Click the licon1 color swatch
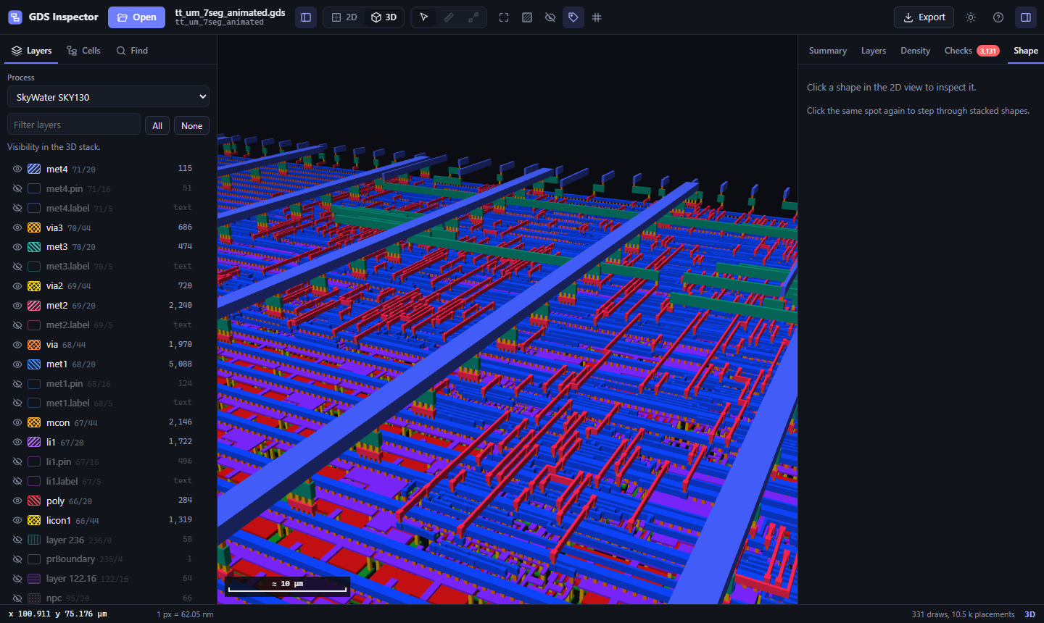The height and width of the screenshot is (623, 1044). pyautogui.click(x=34, y=520)
